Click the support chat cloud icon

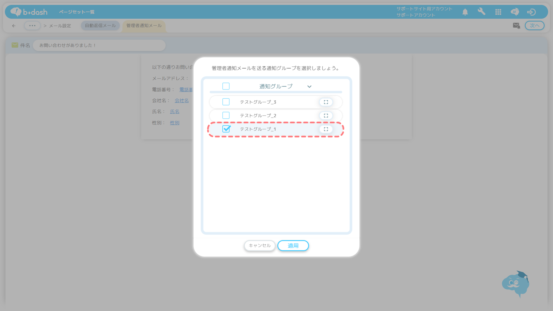pyautogui.click(x=515, y=12)
